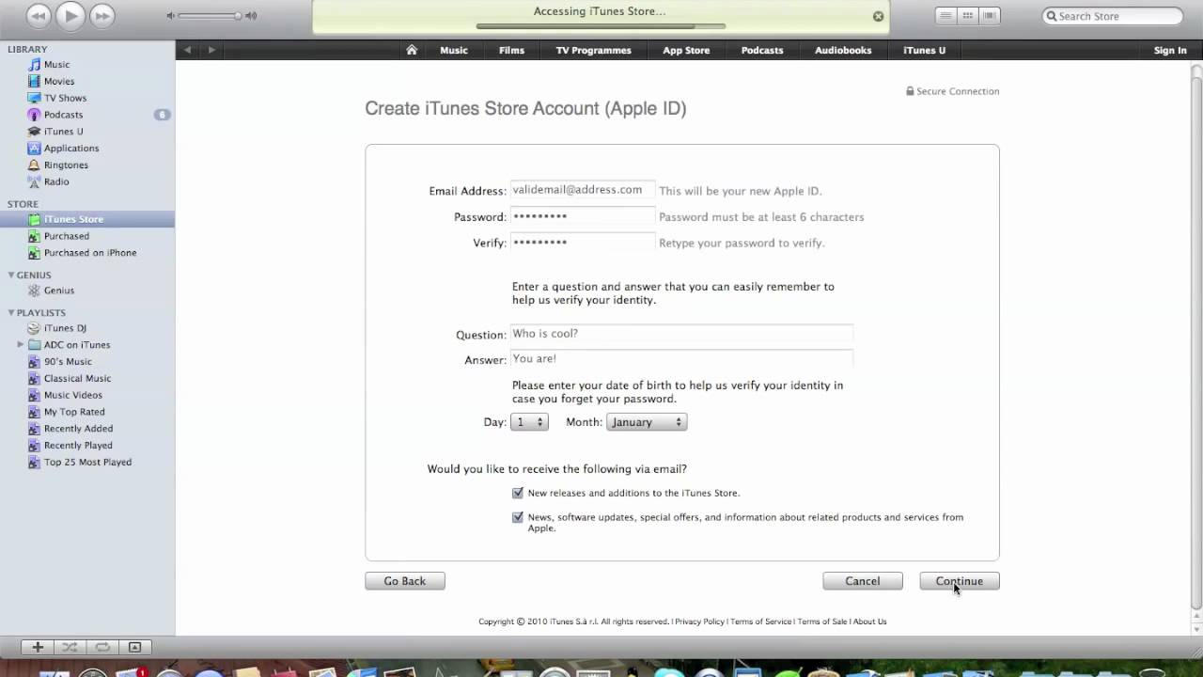1203x677 pixels.
Task: Go back with the store back arrow
Action: (x=188, y=50)
